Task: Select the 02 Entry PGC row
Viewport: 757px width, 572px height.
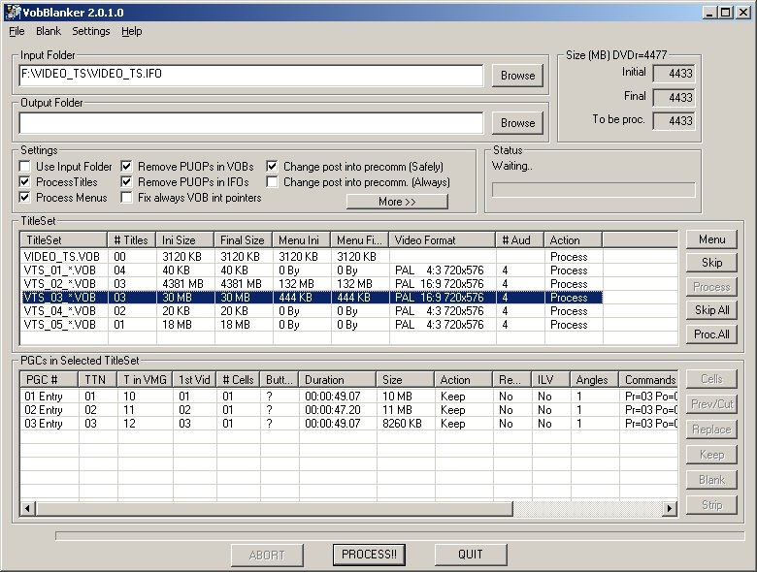Action: click(x=349, y=410)
